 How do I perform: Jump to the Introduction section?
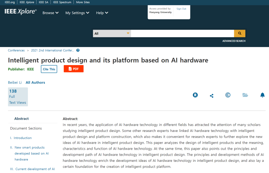click(23, 138)
